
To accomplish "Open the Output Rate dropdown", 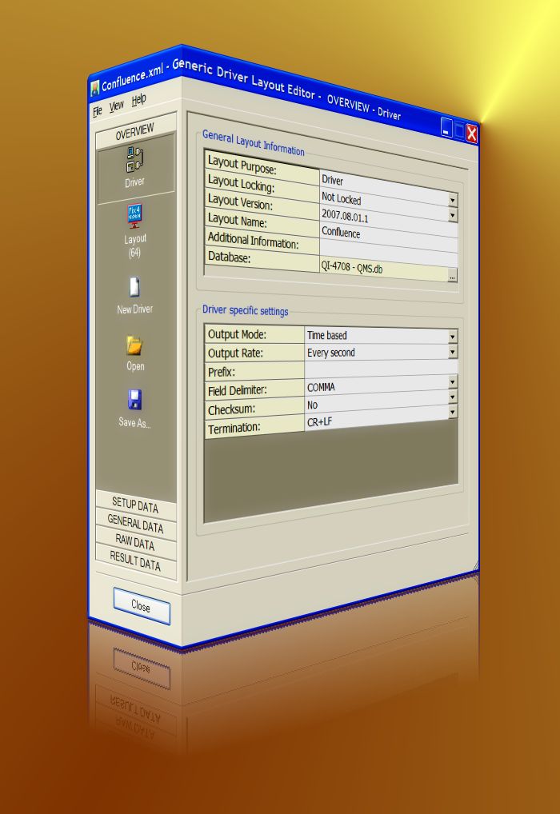I will pos(453,353).
